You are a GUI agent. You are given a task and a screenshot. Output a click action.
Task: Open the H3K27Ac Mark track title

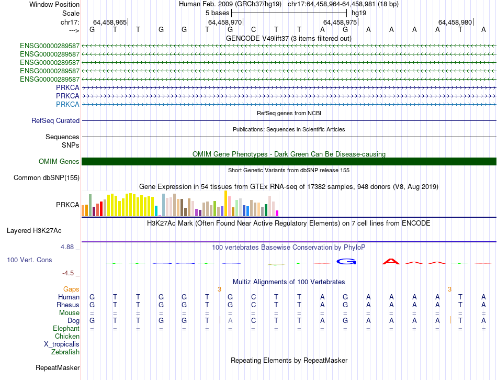(289, 223)
